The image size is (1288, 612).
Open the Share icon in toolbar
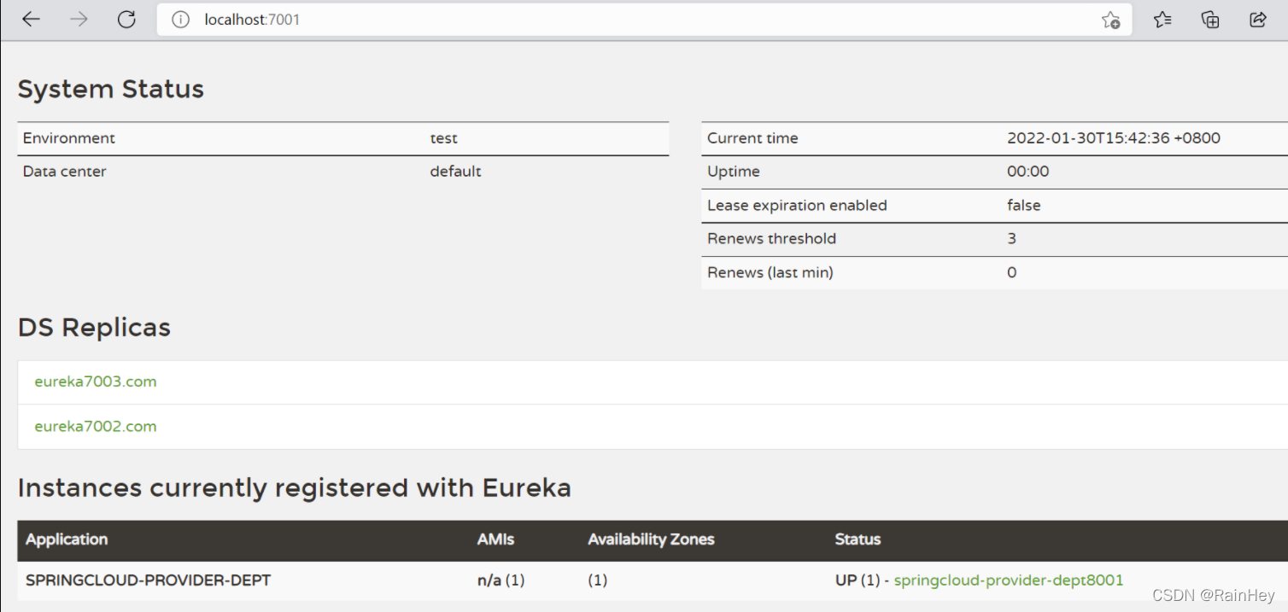tap(1257, 20)
